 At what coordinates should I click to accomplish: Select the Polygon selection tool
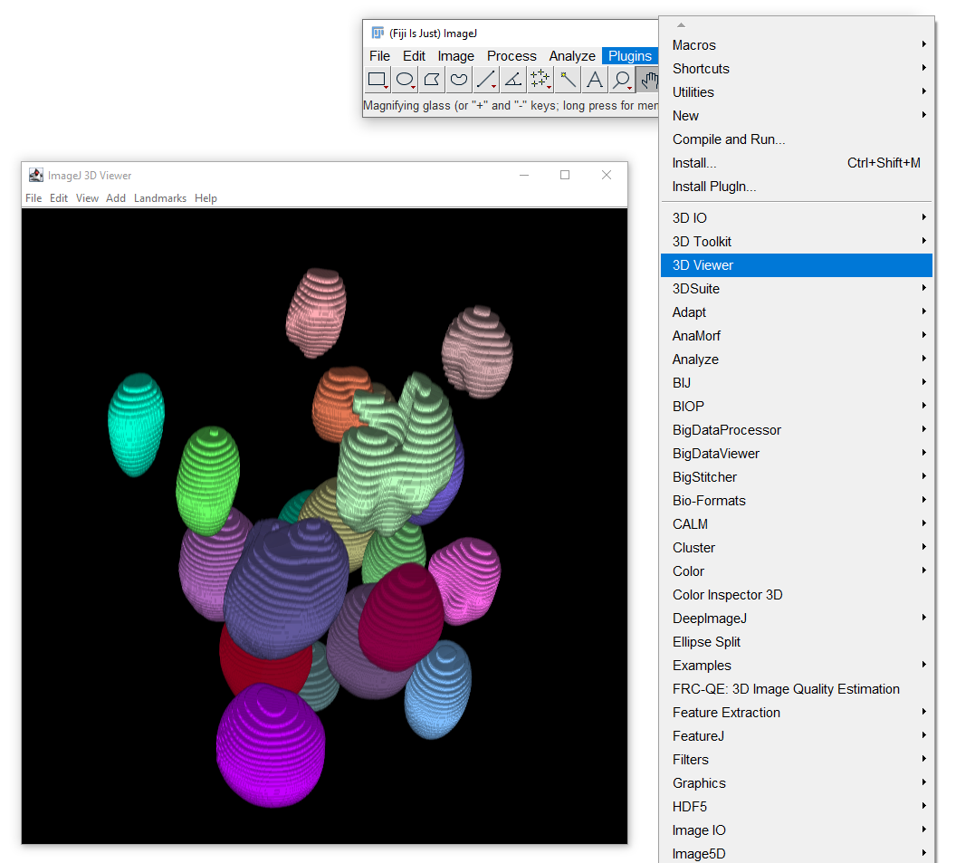click(x=432, y=80)
